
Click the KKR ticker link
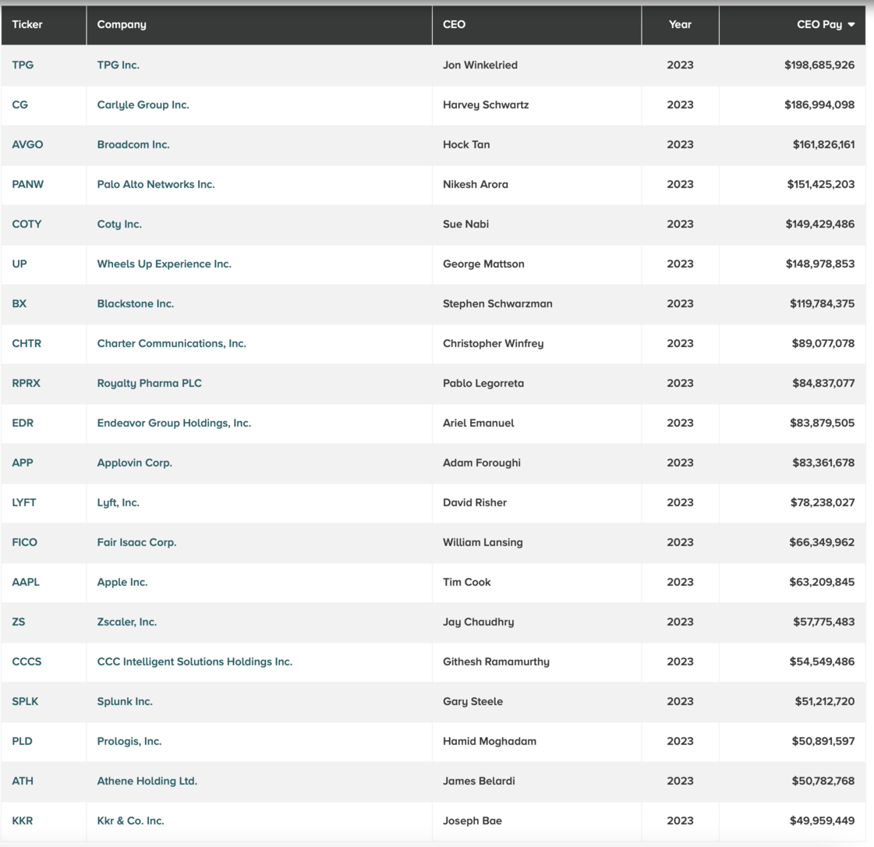[x=23, y=820]
